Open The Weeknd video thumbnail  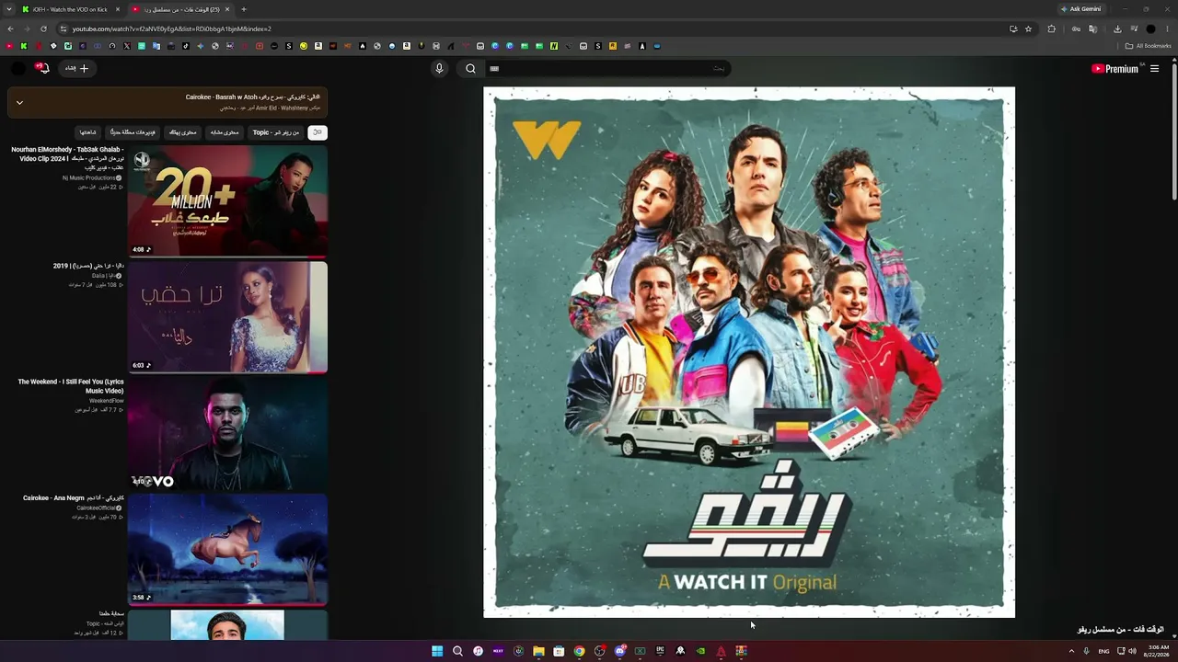tap(227, 433)
